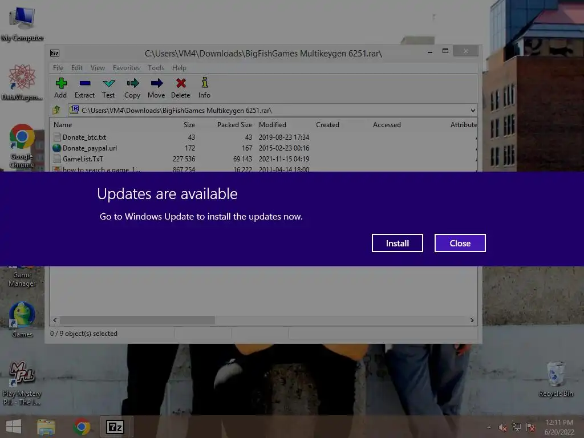584x438 pixels.
Task: Open File Explorer from the taskbar
Action: (x=46, y=427)
